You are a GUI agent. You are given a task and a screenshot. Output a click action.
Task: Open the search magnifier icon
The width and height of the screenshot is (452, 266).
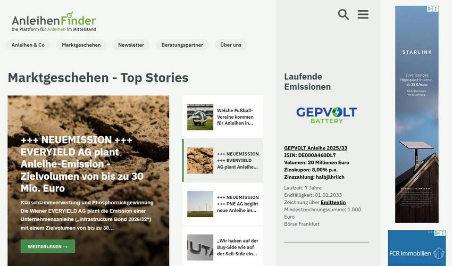(x=344, y=14)
